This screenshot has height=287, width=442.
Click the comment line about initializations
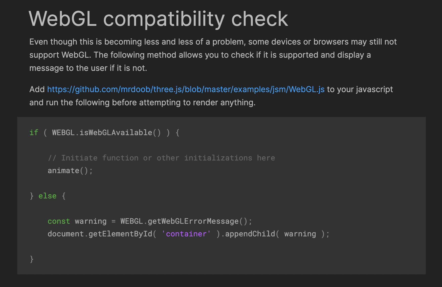161,158
